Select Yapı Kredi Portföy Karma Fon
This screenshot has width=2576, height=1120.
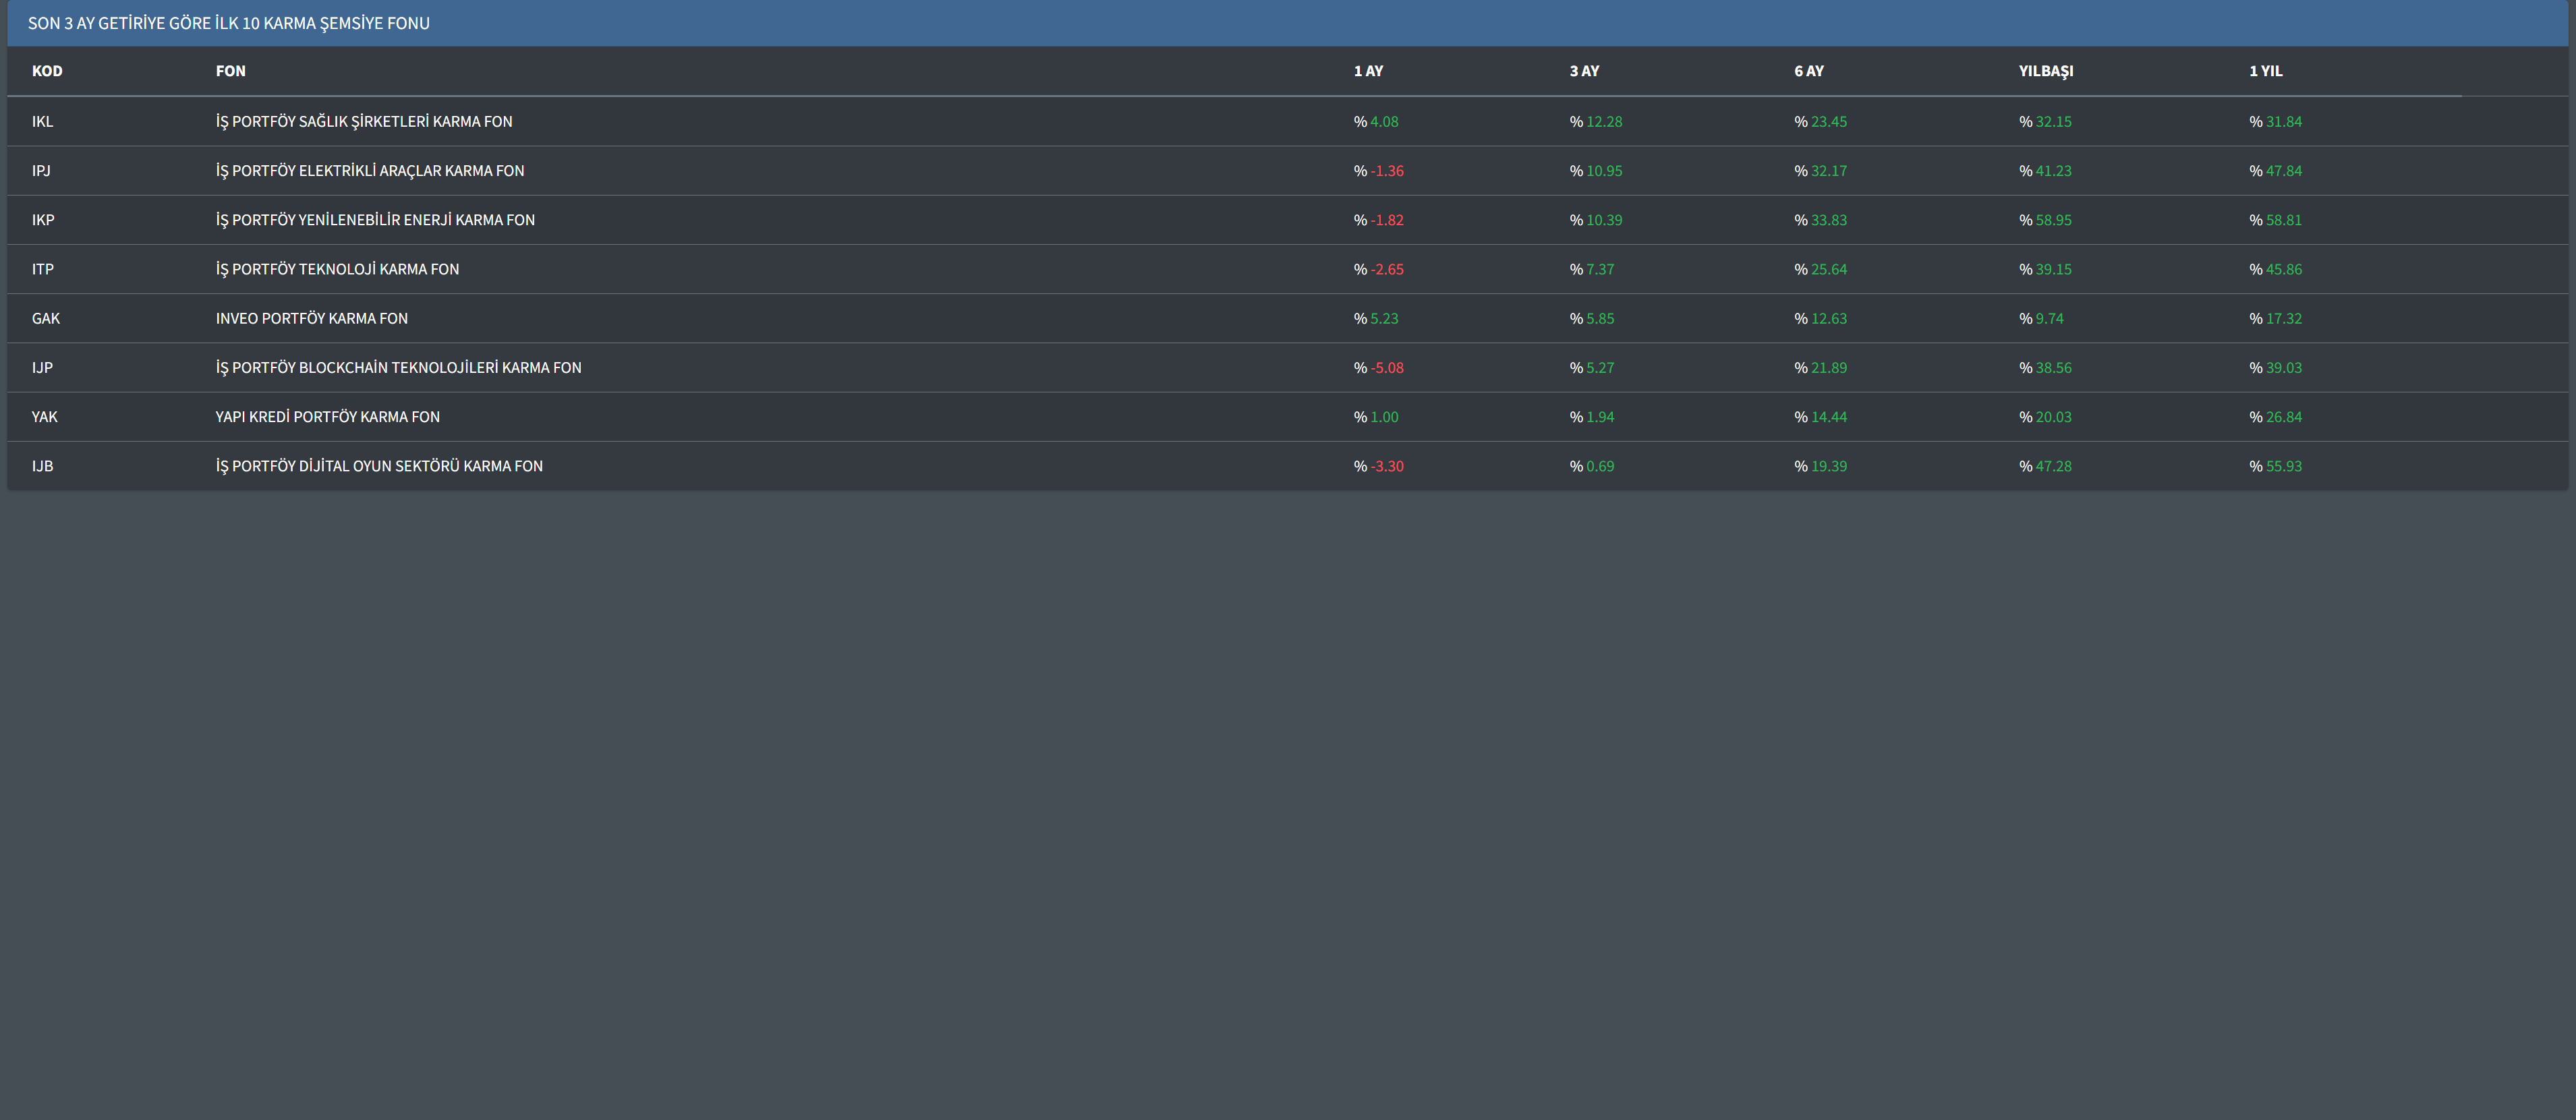[x=327, y=416]
